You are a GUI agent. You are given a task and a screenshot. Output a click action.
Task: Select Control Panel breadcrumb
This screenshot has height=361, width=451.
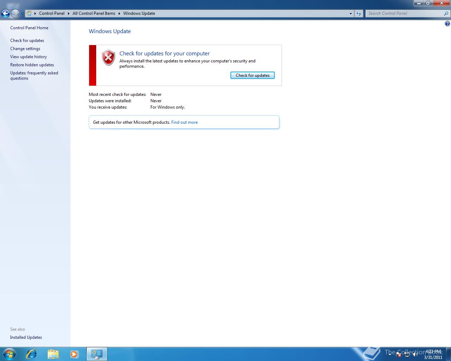(x=52, y=13)
